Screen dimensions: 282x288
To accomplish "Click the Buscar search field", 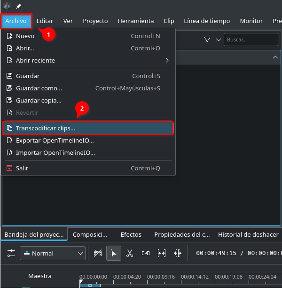I will click(251, 40).
